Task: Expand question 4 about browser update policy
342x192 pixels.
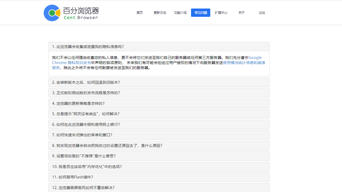Action: (78, 103)
